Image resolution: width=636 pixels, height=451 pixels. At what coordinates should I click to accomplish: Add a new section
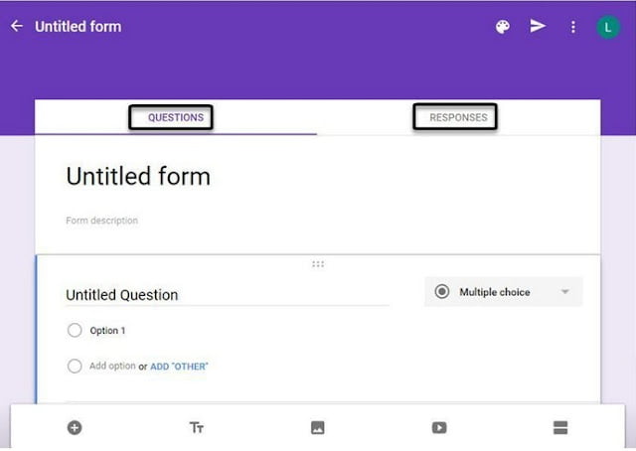click(560, 427)
